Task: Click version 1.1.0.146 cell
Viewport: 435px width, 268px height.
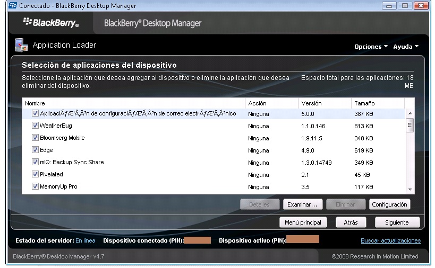Action: click(313, 126)
